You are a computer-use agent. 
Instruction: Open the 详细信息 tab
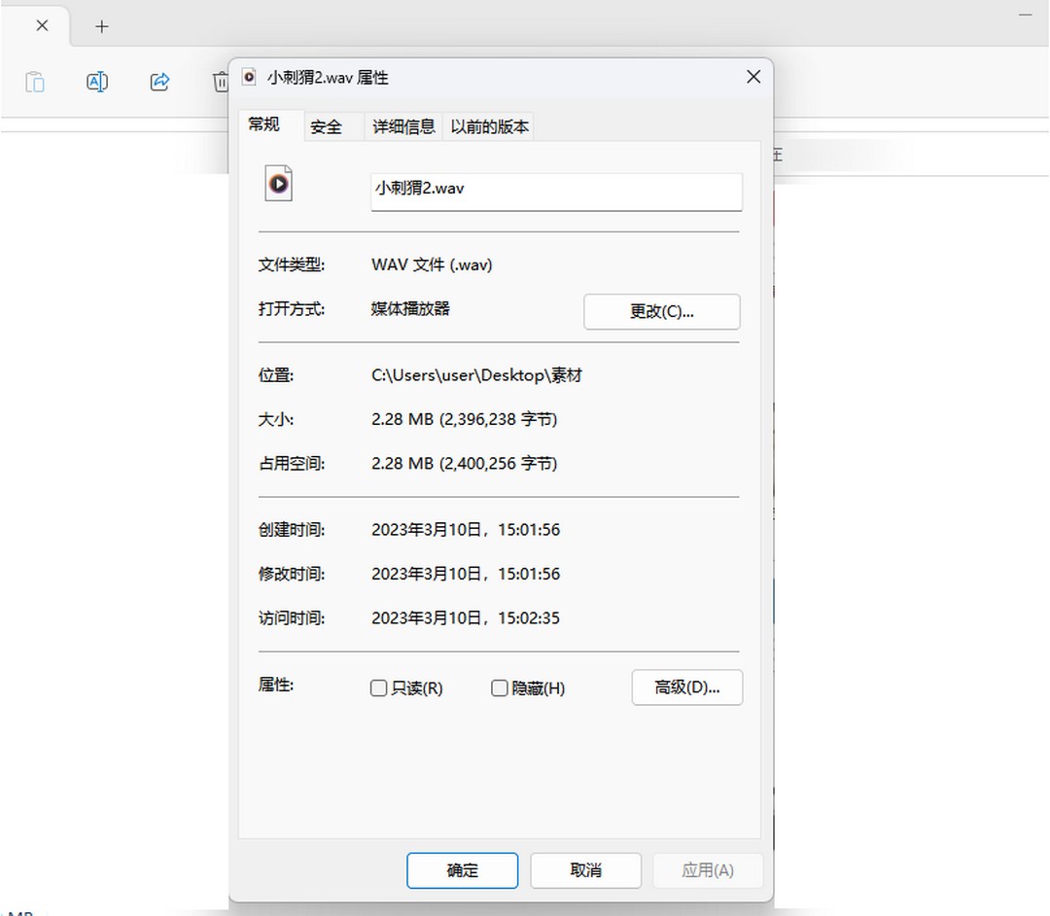[402, 126]
